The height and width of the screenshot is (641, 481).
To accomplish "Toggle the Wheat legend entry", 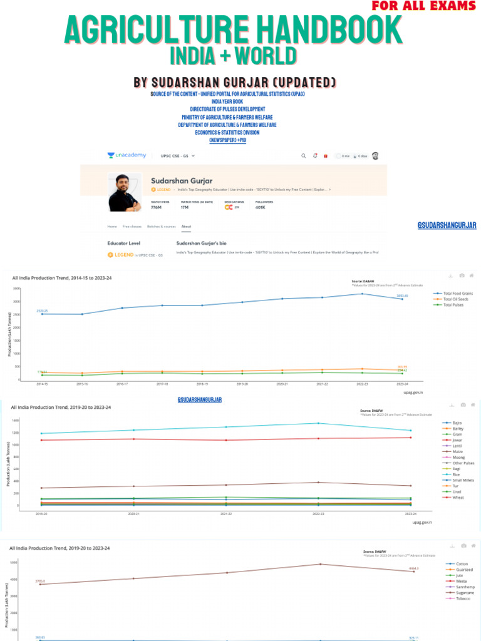I will (453, 498).
